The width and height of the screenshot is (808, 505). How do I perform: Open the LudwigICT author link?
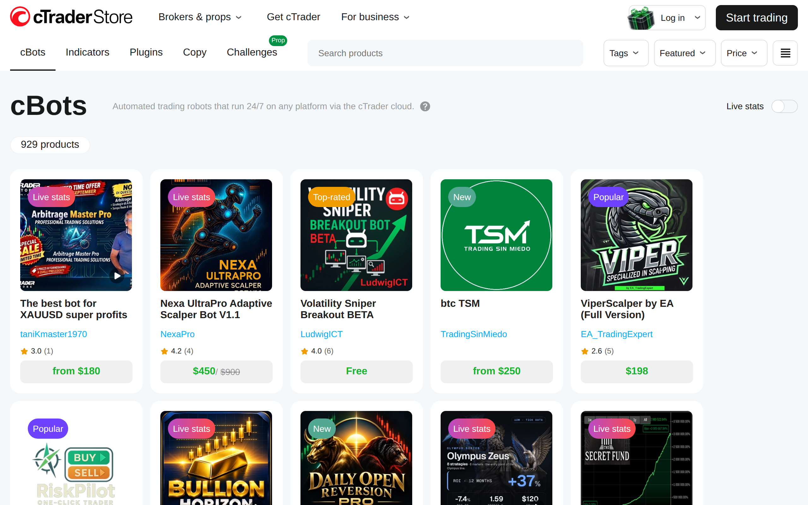pos(322,334)
